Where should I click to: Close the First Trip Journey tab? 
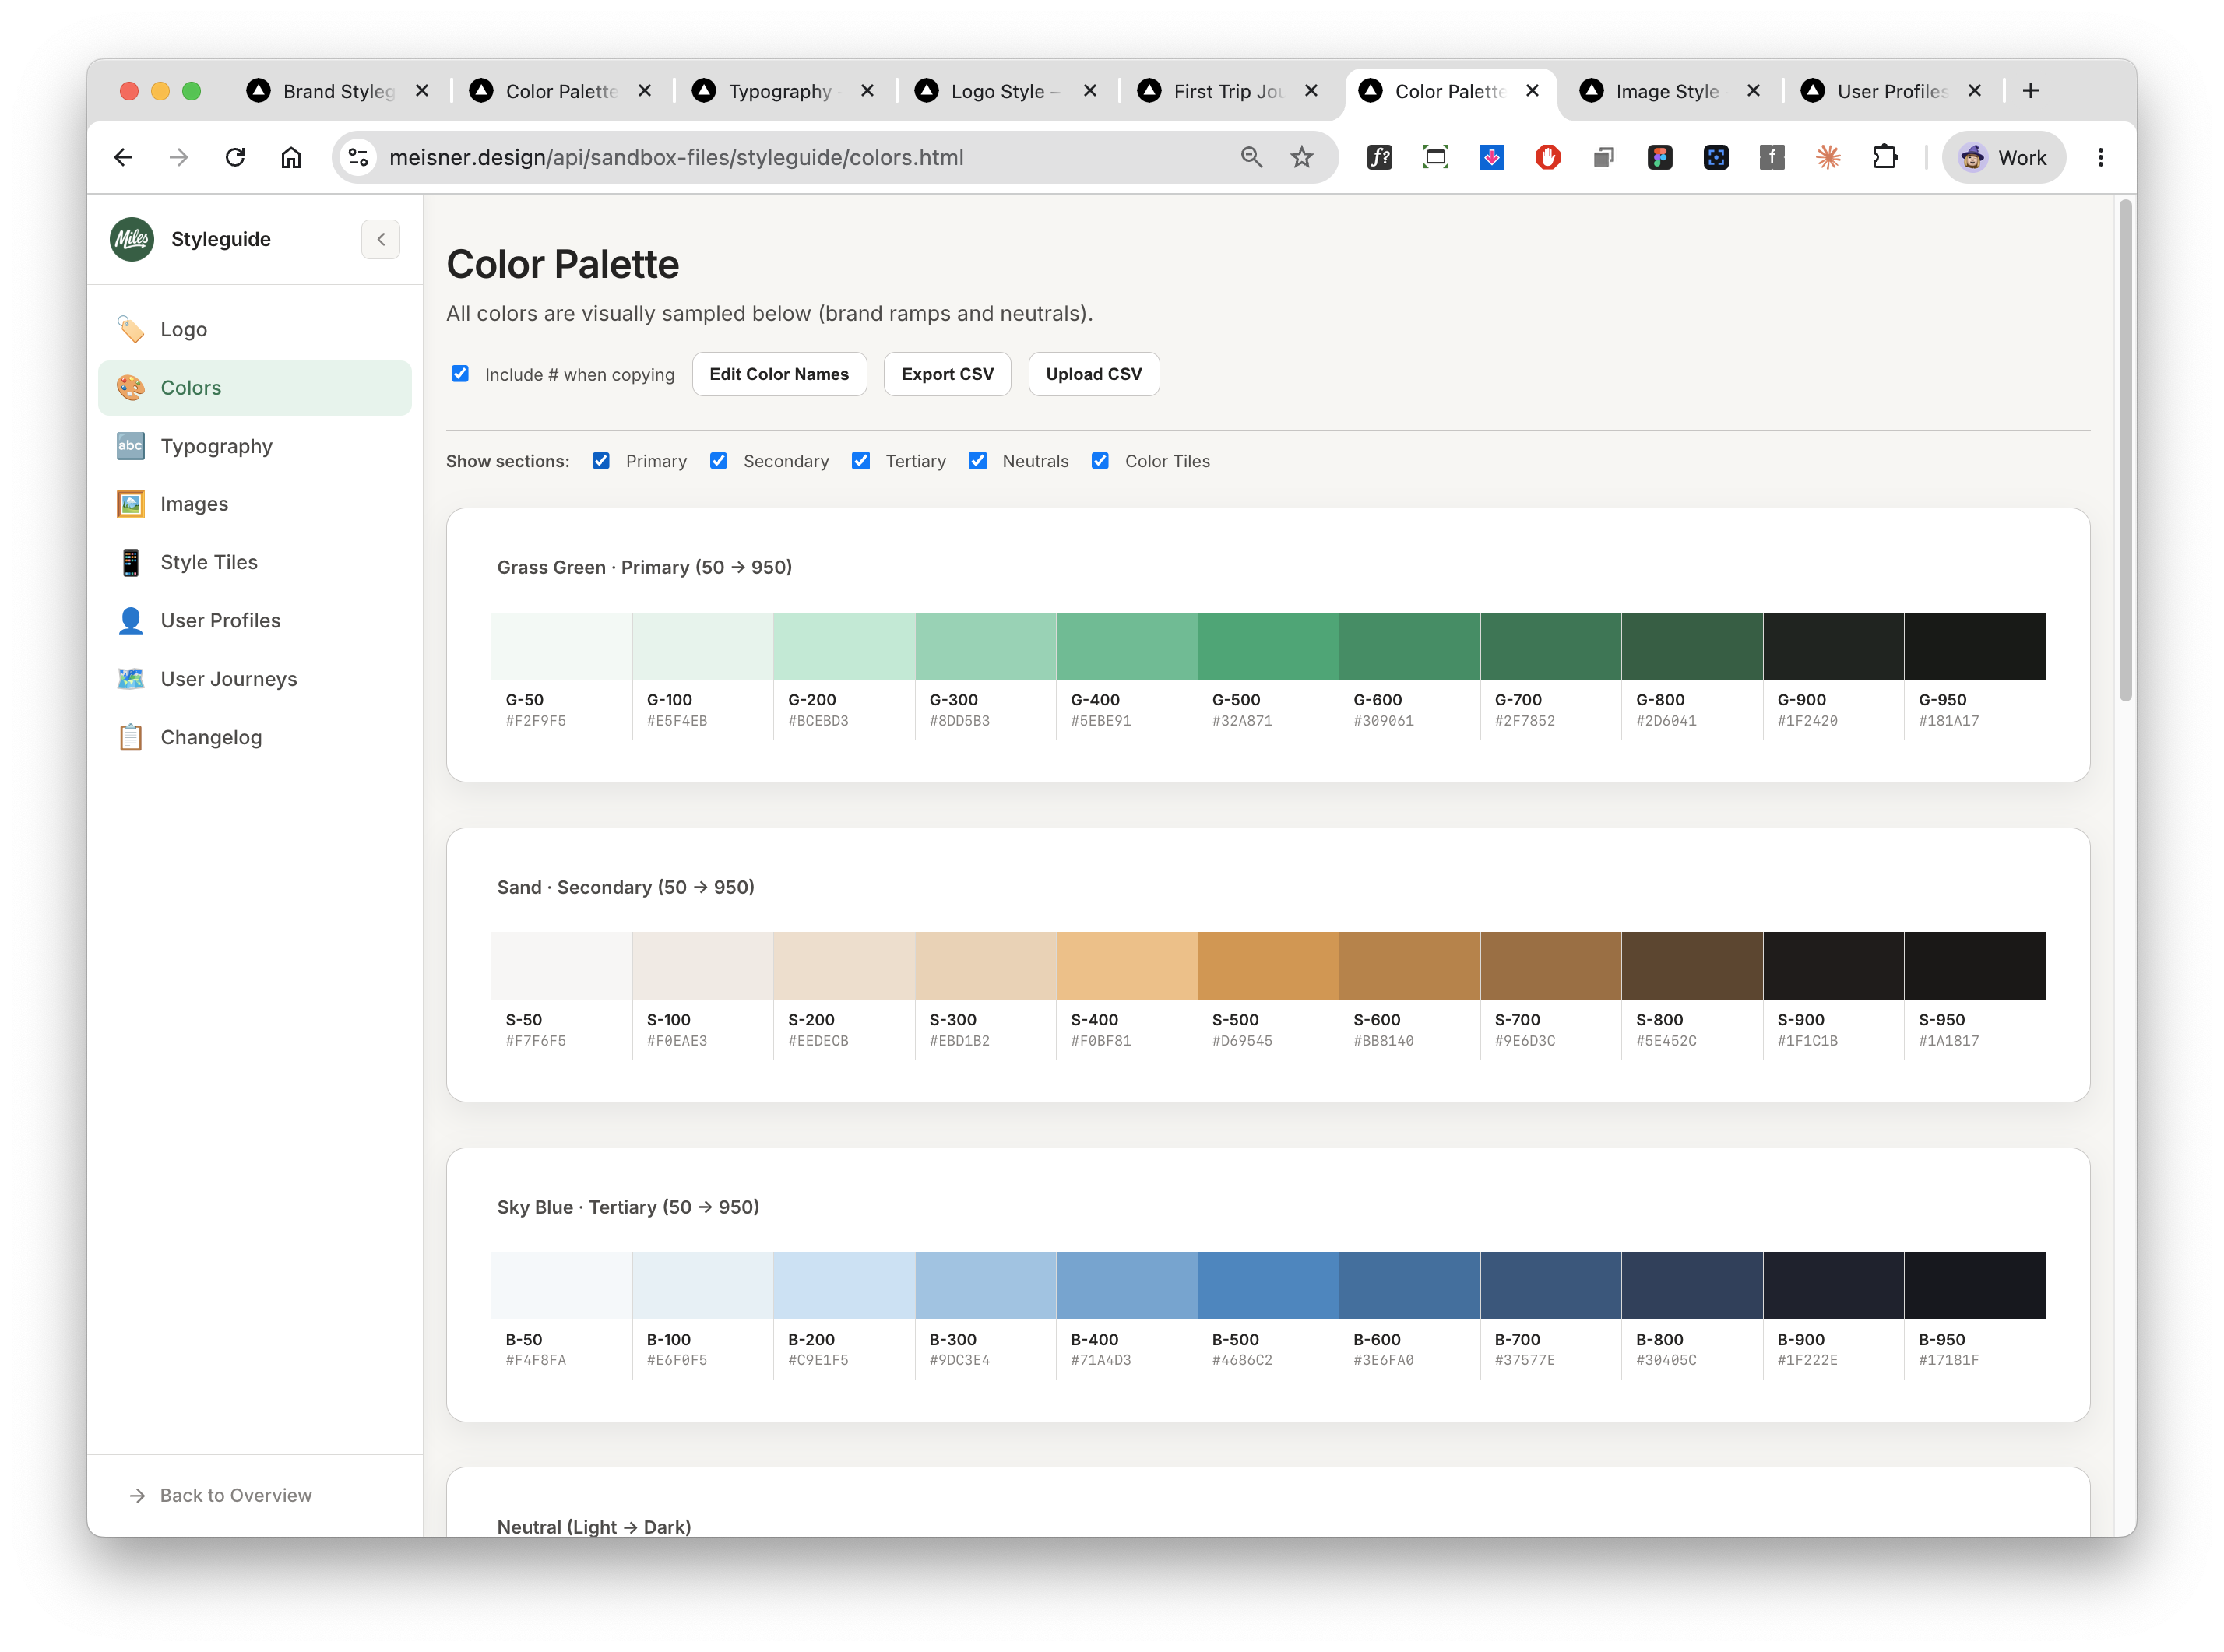[x=1310, y=91]
